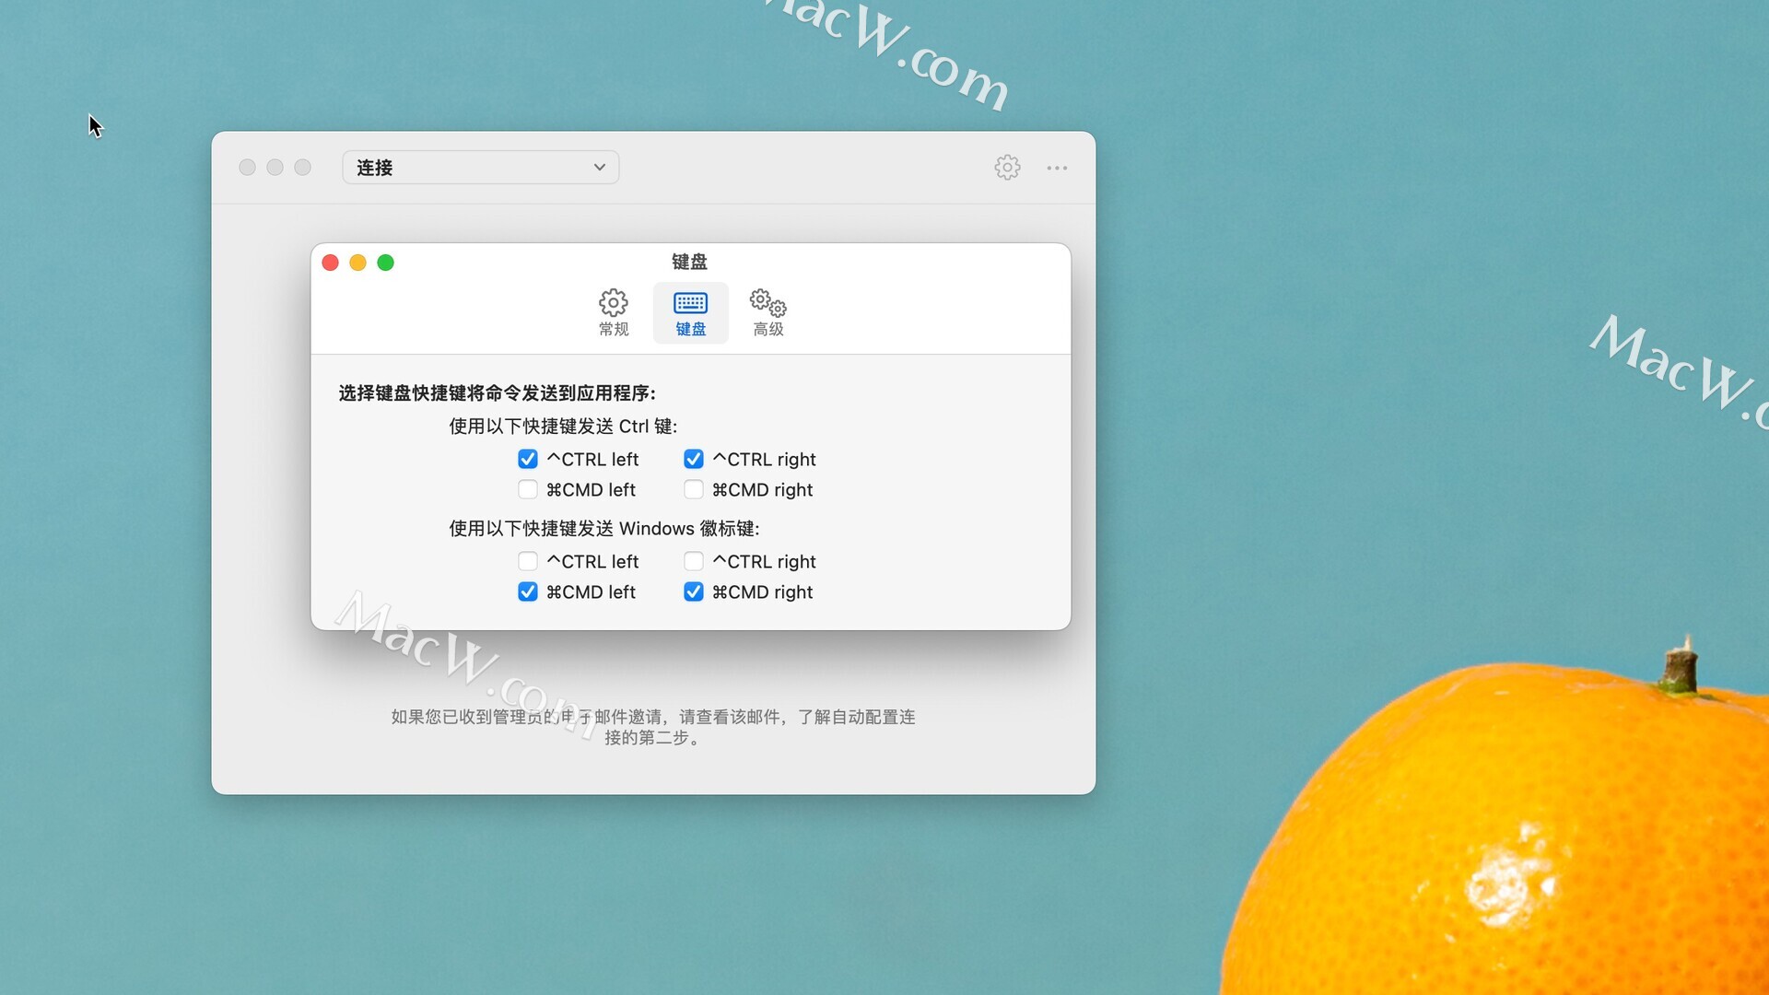The image size is (1769, 995).
Task: Open the 常规 general preferences tab
Action: pos(614,313)
